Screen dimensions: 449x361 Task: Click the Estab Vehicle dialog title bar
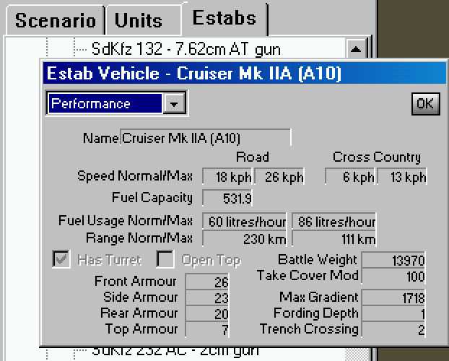[x=245, y=74]
